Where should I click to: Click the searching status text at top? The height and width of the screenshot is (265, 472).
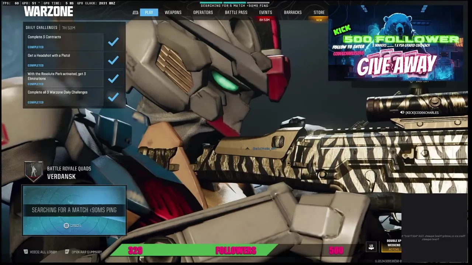click(x=235, y=6)
